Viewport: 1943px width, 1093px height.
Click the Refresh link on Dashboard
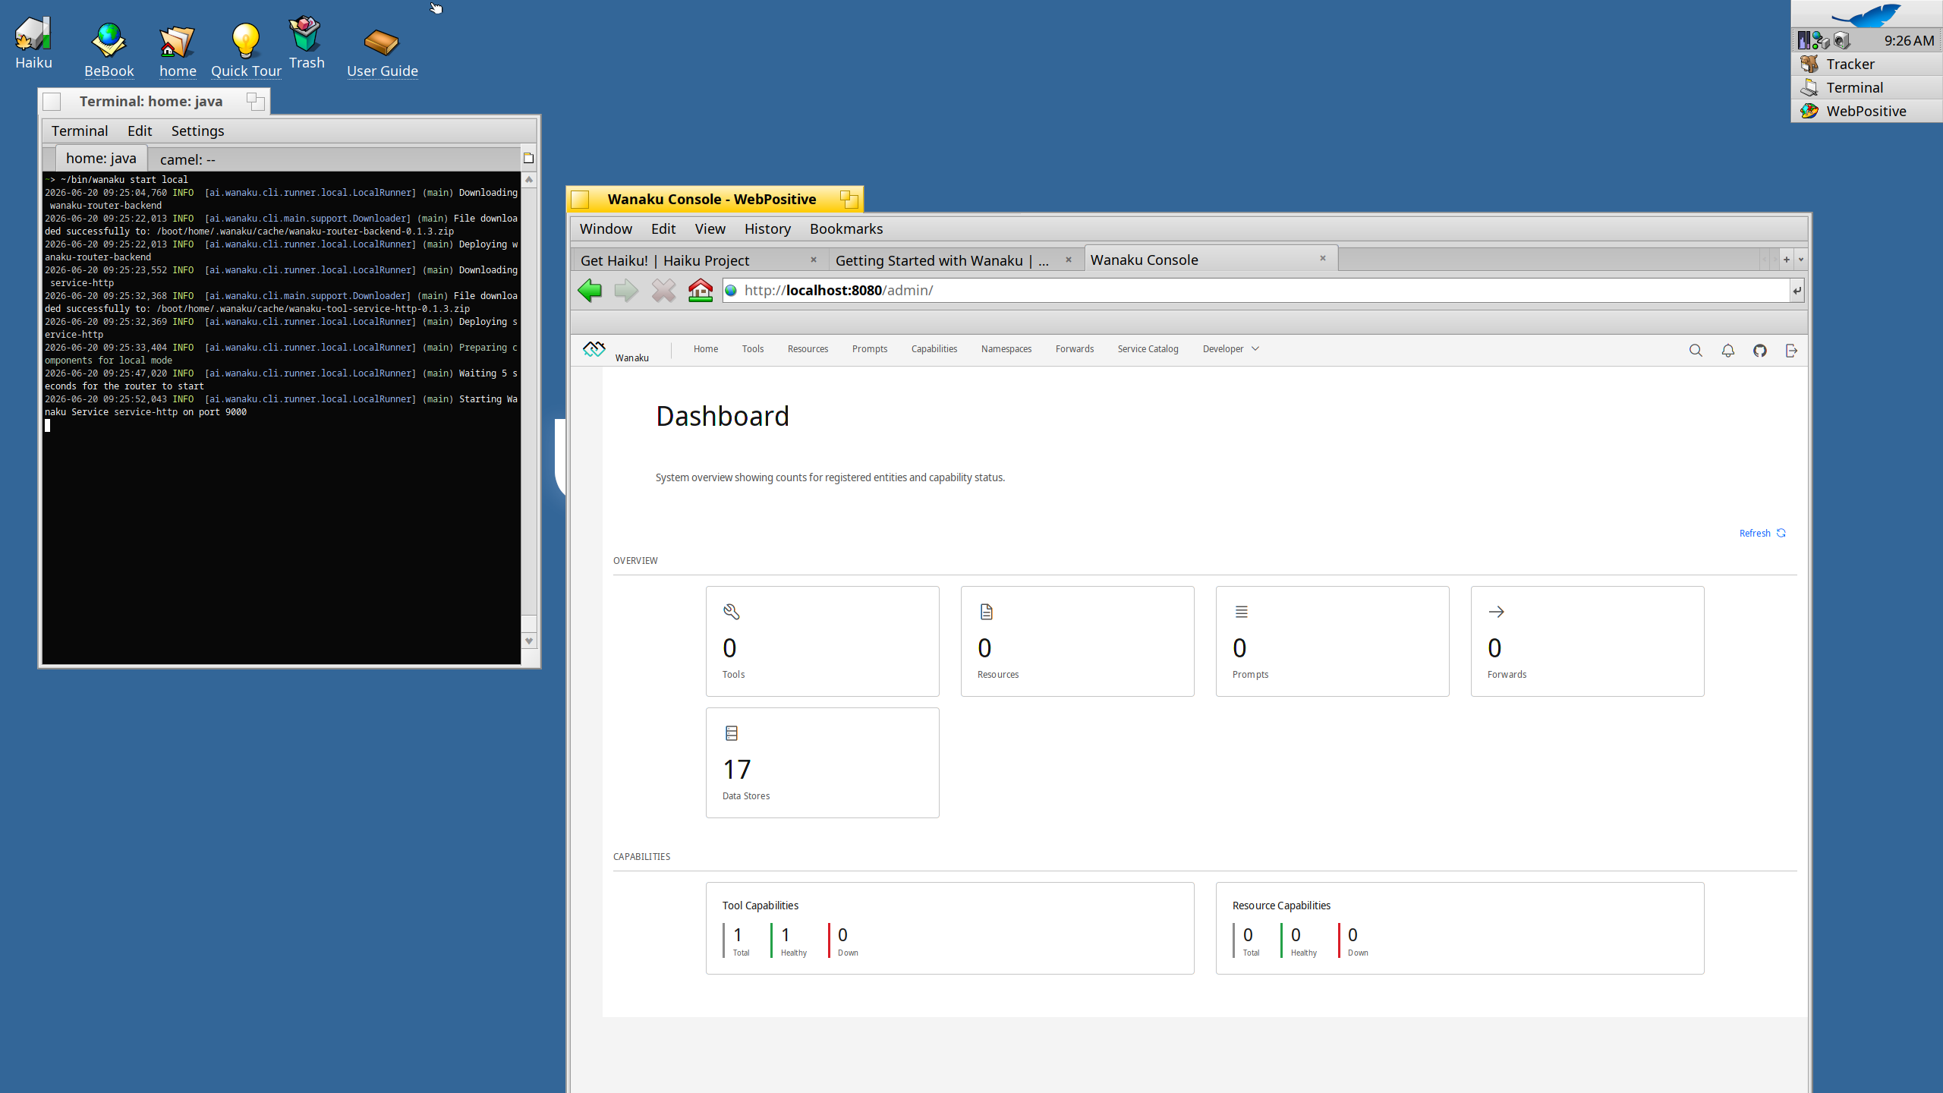point(1762,533)
